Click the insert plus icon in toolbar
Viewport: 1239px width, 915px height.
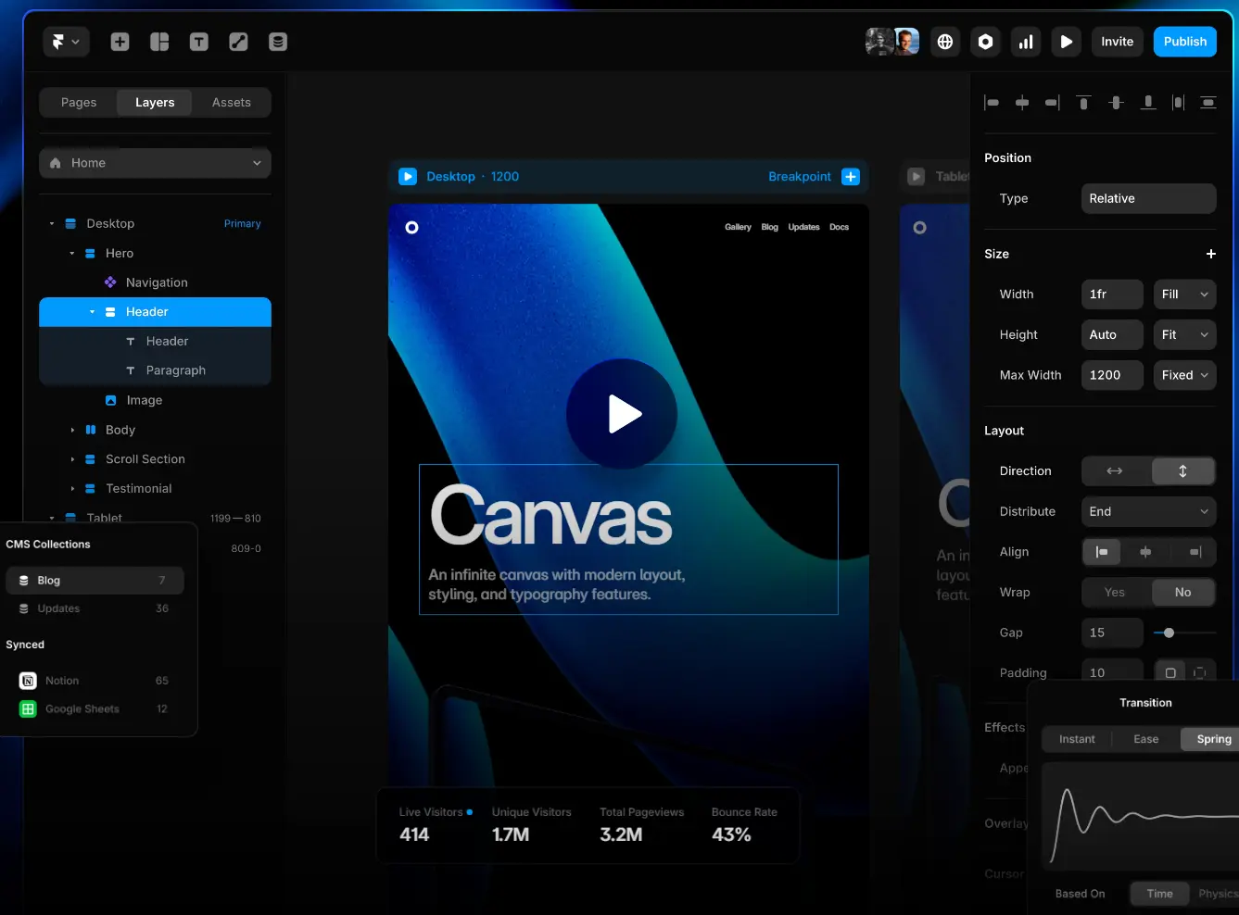click(120, 42)
